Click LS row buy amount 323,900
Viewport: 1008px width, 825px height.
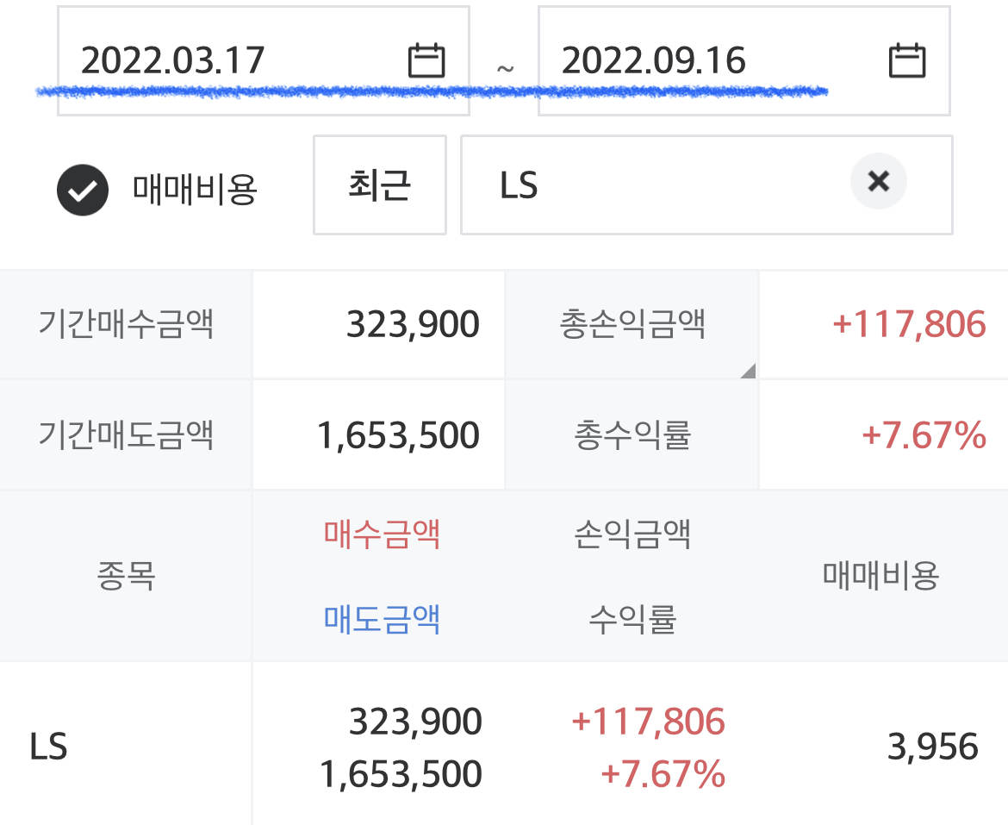tap(415, 722)
